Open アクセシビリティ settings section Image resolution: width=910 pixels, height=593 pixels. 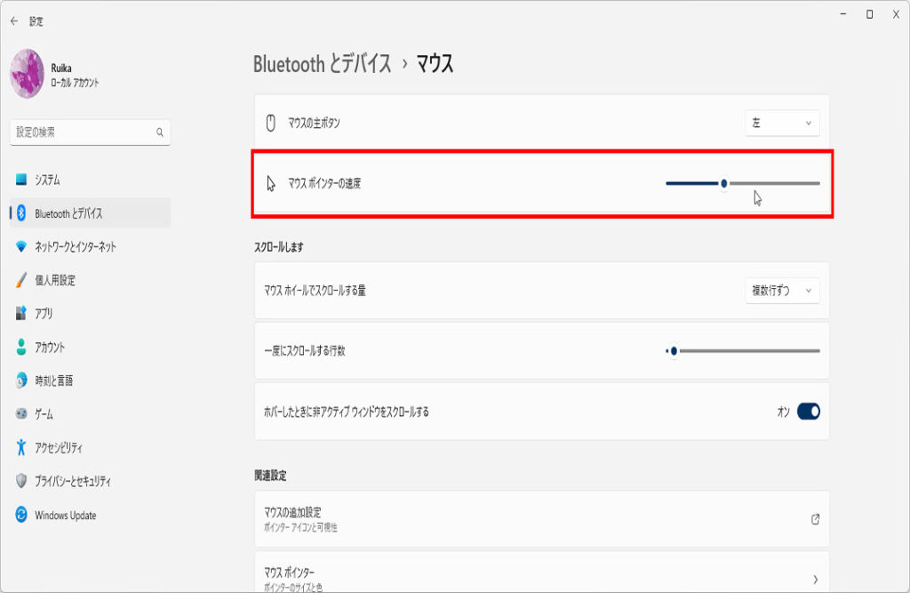point(59,447)
